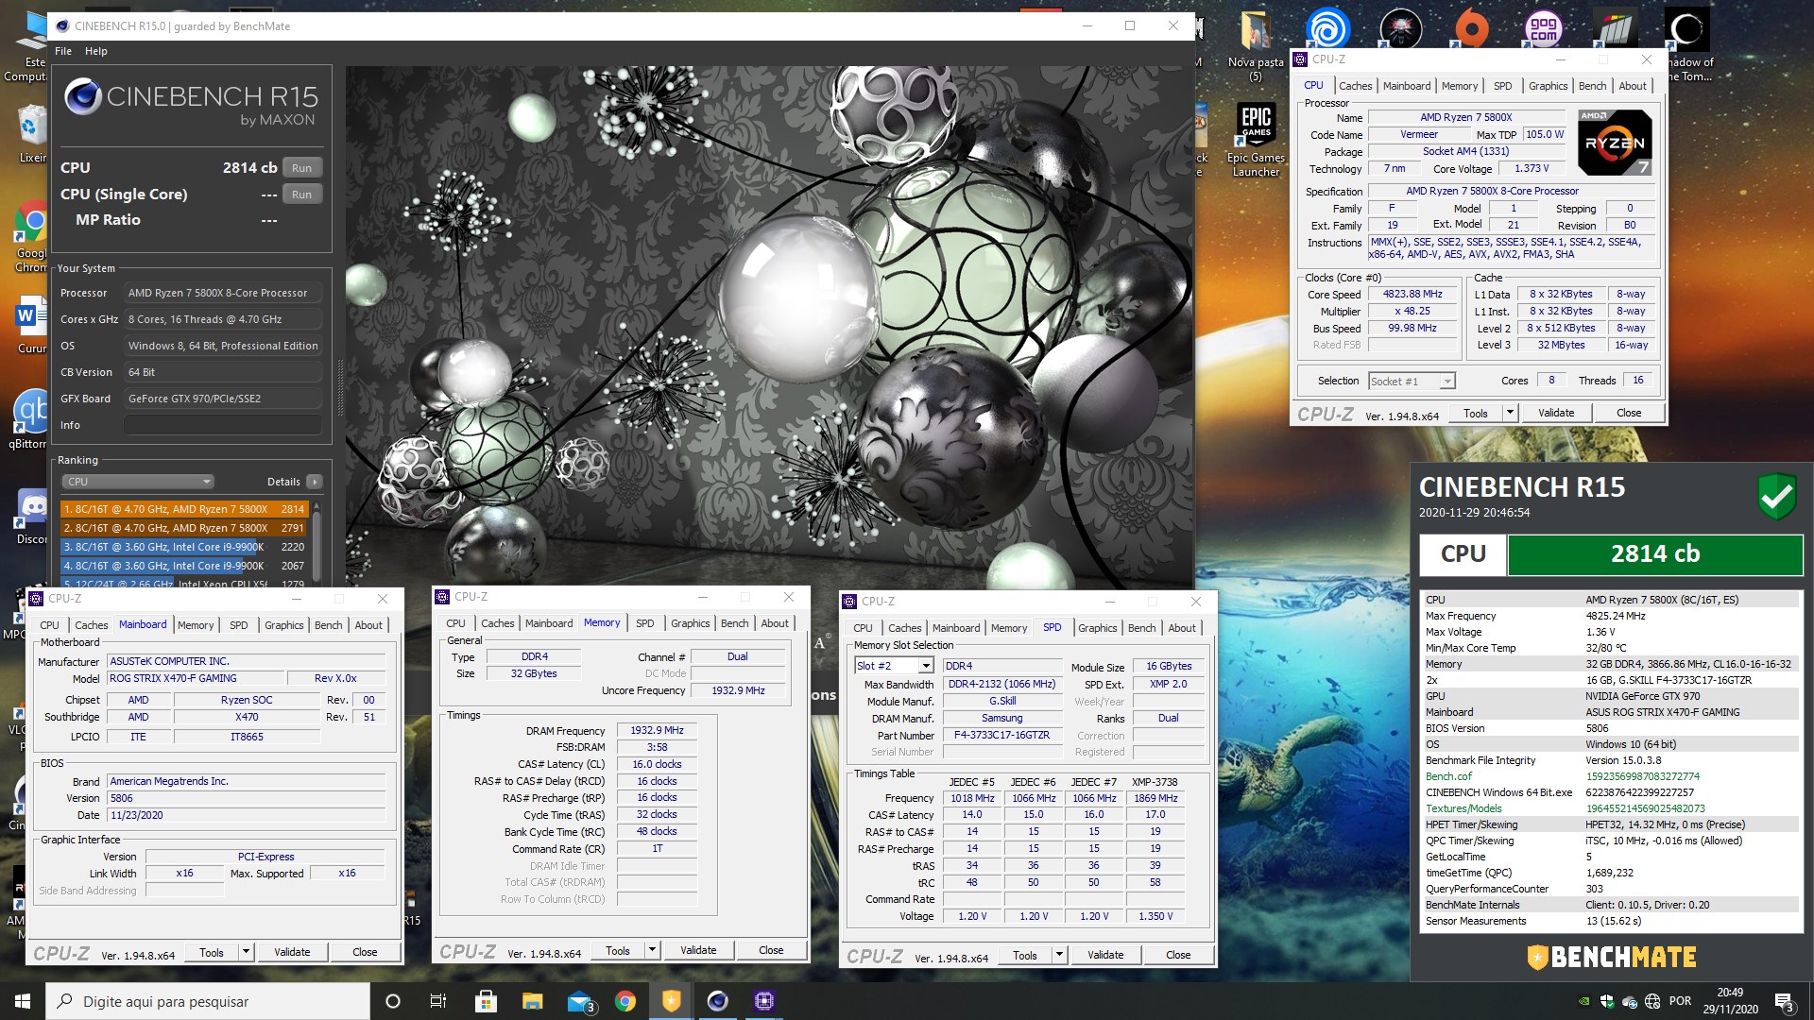Click the Cinebench R15 logo sphere
Screen dimensions: 1814x1020
point(82,97)
